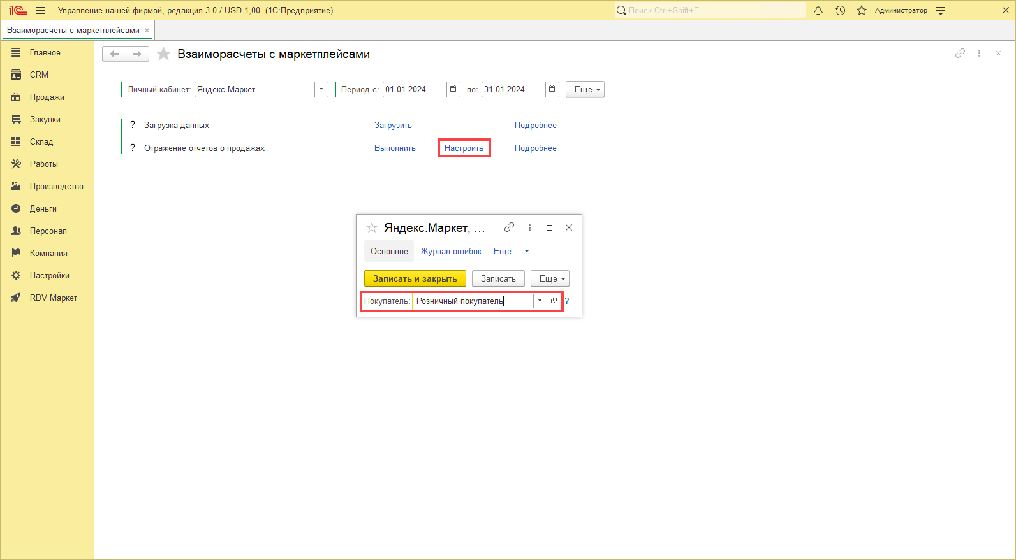Add page to favorites star

164,54
